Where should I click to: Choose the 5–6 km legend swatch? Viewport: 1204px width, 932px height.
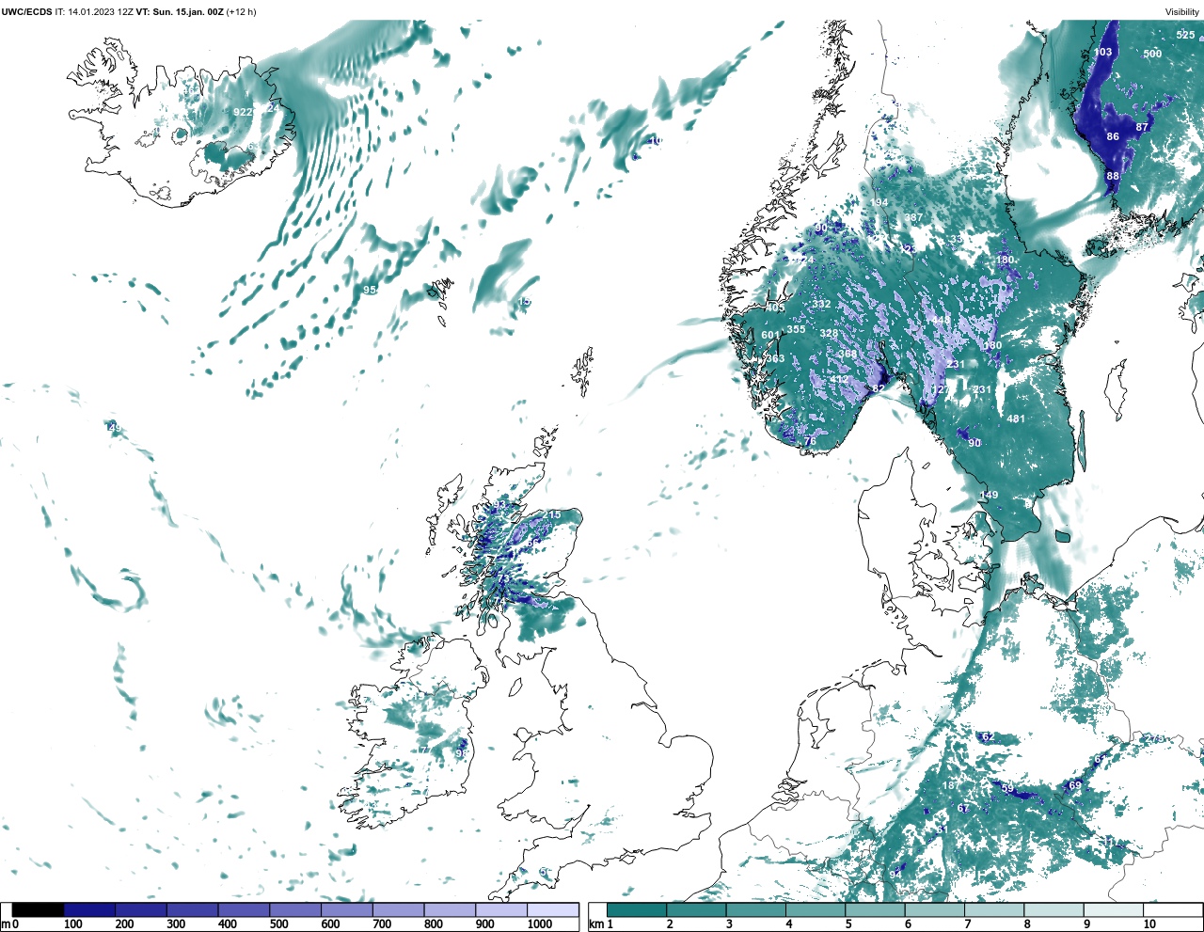pyautogui.click(x=875, y=910)
